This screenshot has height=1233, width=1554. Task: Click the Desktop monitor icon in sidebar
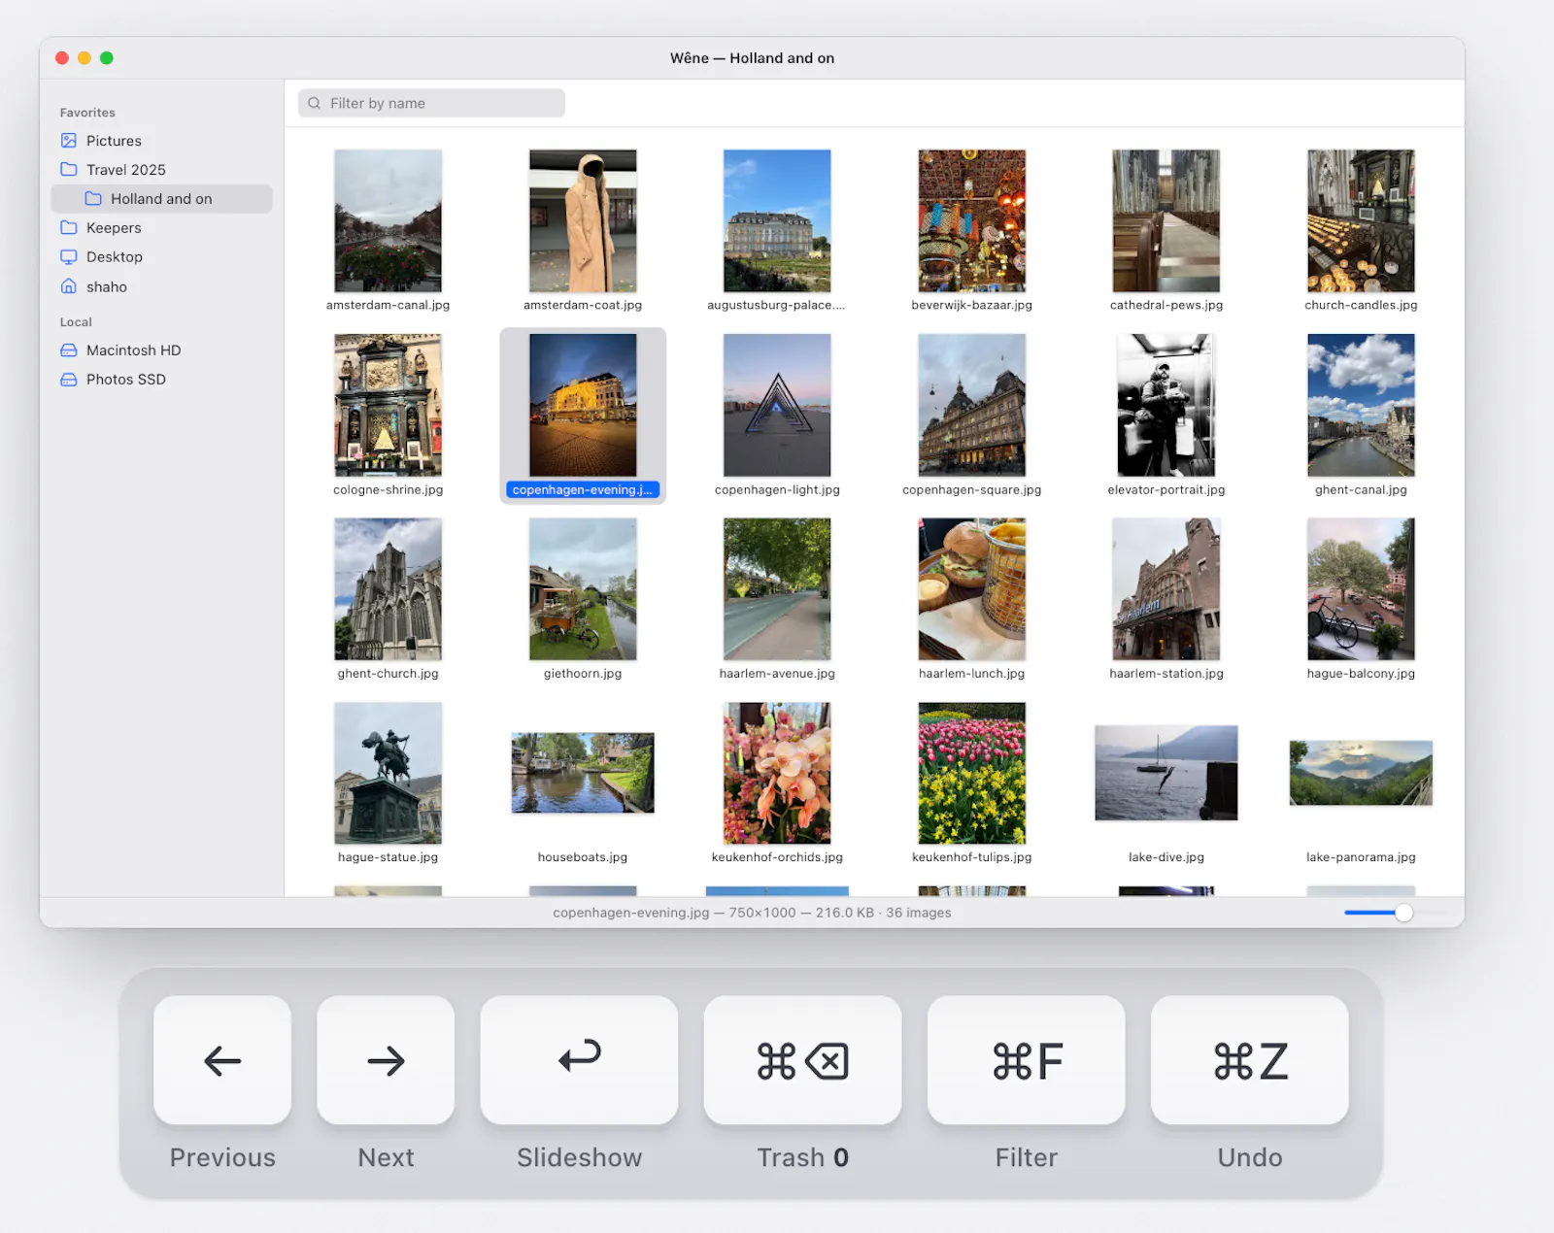pyautogui.click(x=69, y=257)
